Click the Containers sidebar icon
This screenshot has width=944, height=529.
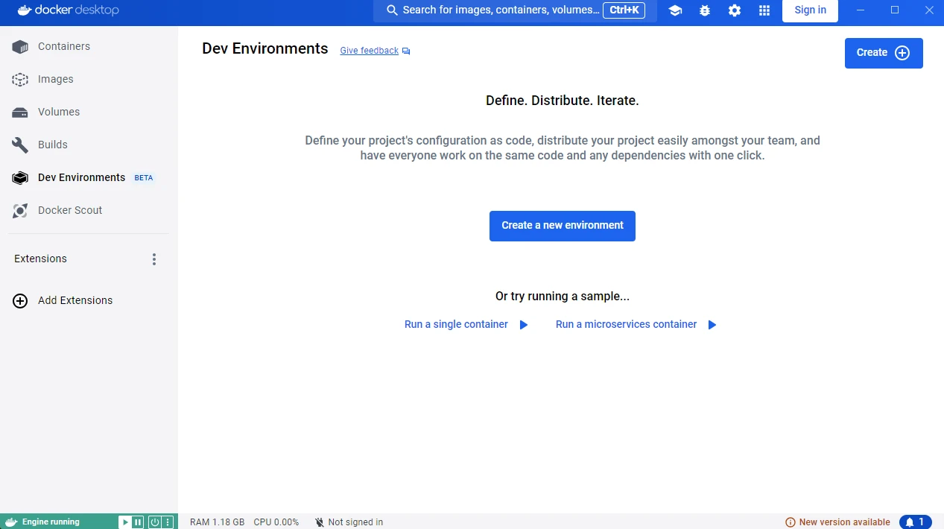(20, 47)
